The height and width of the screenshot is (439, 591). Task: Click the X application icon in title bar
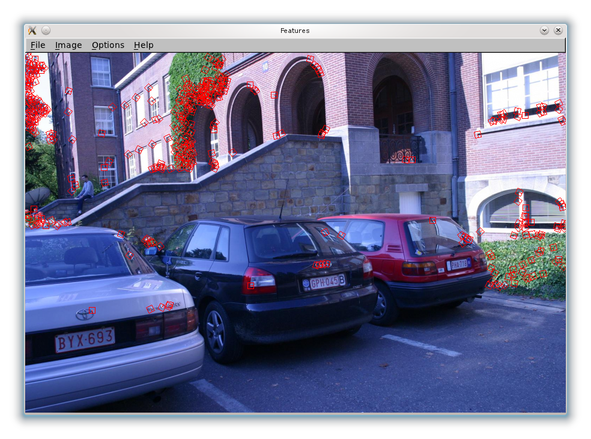click(32, 31)
